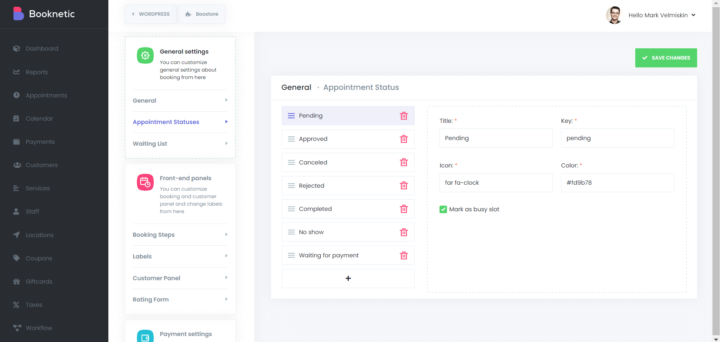720x342 pixels.
Task: Click the Pending row drag handle
Action: (x=291, y=116)
